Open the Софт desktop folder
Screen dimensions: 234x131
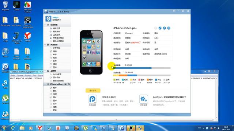(5, 37)
